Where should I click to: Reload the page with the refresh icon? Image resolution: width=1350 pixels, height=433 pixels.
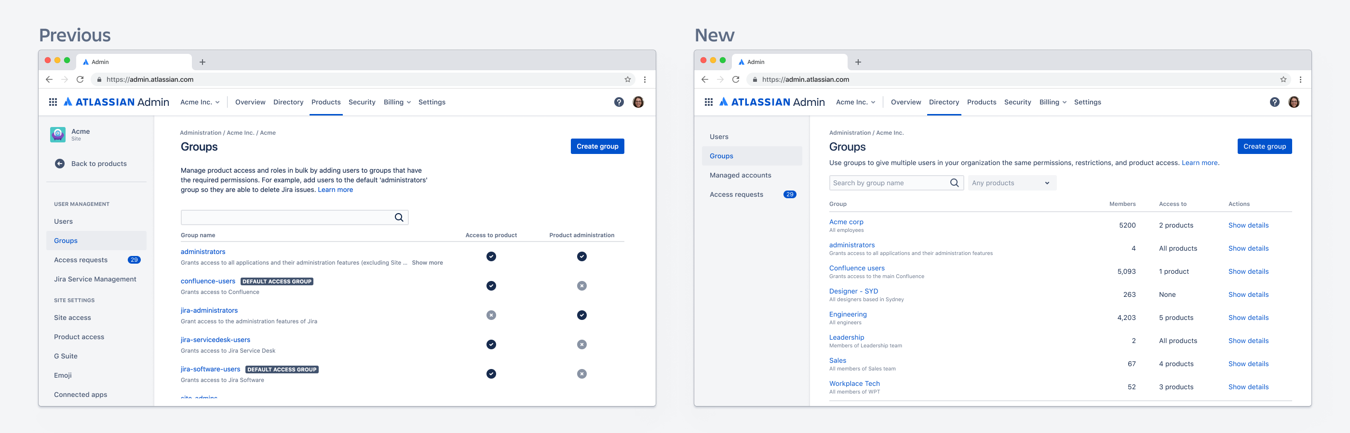click(80, 79)
